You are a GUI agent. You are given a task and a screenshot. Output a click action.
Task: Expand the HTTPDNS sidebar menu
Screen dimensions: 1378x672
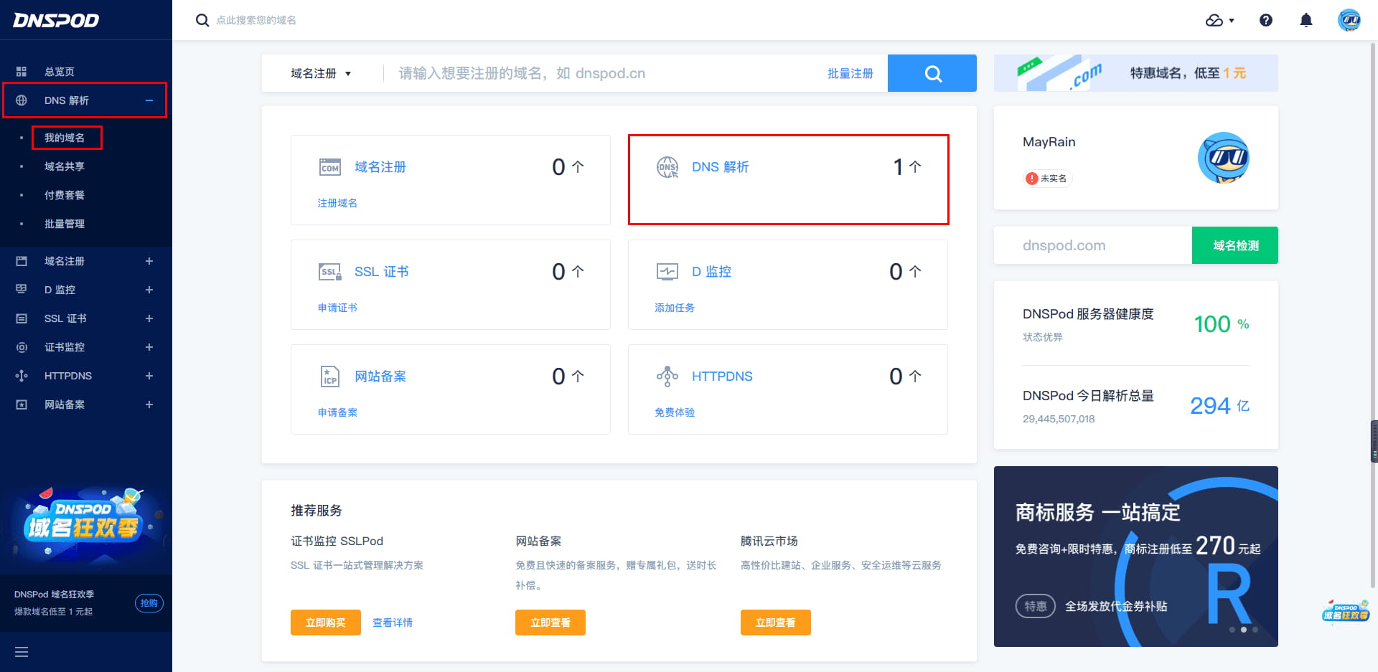coord(149,376)
